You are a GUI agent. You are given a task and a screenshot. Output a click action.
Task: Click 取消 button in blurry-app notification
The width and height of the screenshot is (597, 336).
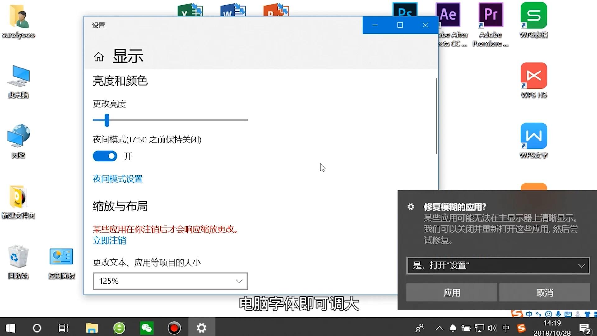pos(545,292)
